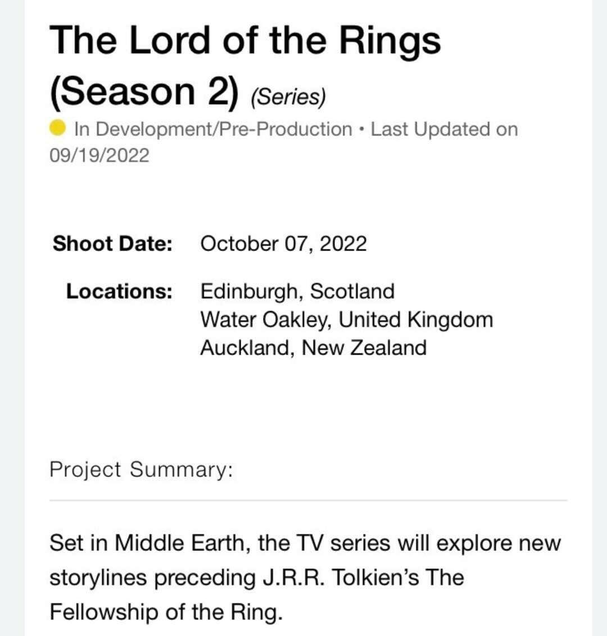Image resolution: width=607 pixels, height=636 pixels.
Task: Click the gray margin strip at right edge
Action: pos(599,318)
